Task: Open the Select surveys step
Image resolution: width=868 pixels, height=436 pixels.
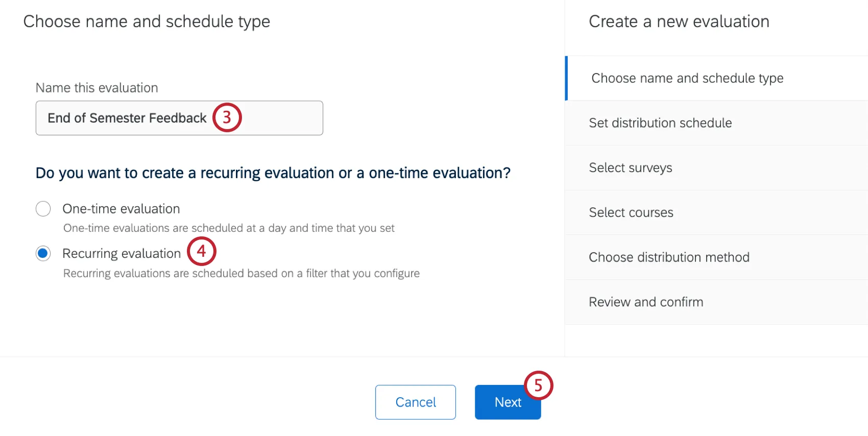Action: click(631, 167)
